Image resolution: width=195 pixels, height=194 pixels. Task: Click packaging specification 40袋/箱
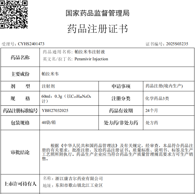(49, 123)
